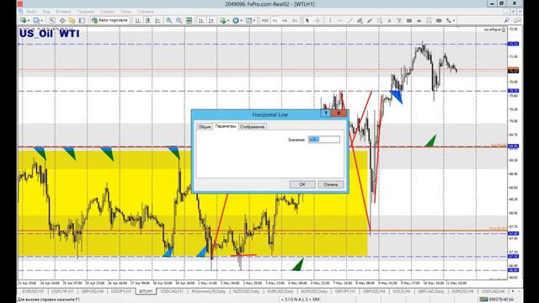Screen dimensions: 539x303
Task: Switch chart to candlesticks type
Action: click(x=148, y=20)
